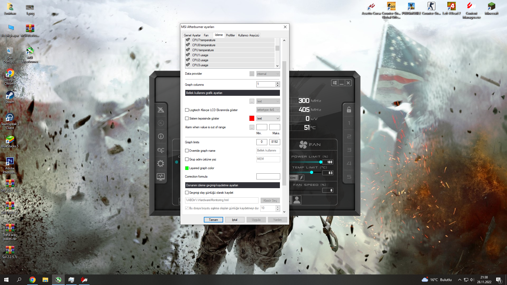Image resolution: width=507 pixels, height=285 pixels.
Task: Open TeamSpeak 3 Client desktop icon
Action: click(10, 121)
